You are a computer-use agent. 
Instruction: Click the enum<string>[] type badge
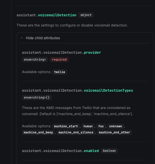tap(37, 98)
